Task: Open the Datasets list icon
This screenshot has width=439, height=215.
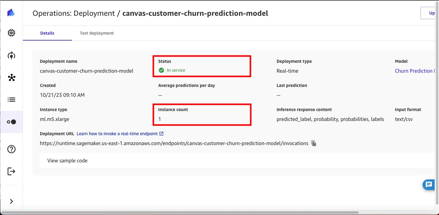Action: pos(11,100)
